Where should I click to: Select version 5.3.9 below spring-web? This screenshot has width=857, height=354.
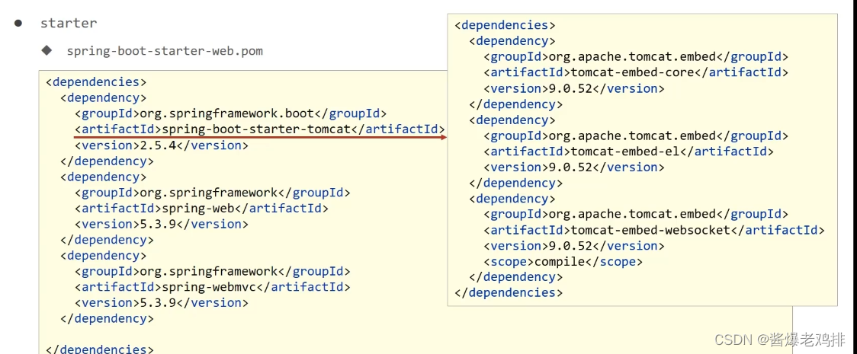click(x=161, y=224)
